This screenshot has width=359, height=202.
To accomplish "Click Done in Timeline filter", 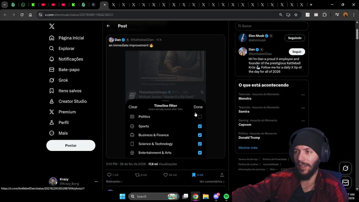I will (x=198, y=107).
